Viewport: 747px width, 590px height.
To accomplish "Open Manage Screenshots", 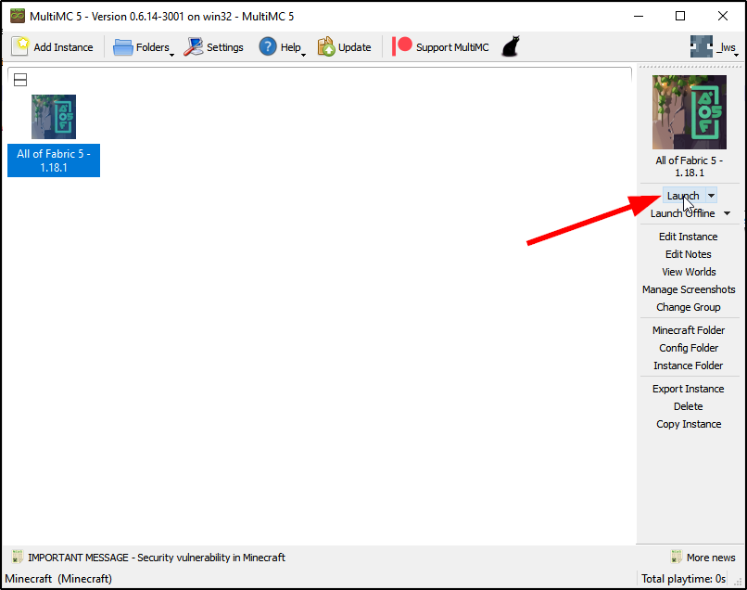I will [x=689, y=289].
